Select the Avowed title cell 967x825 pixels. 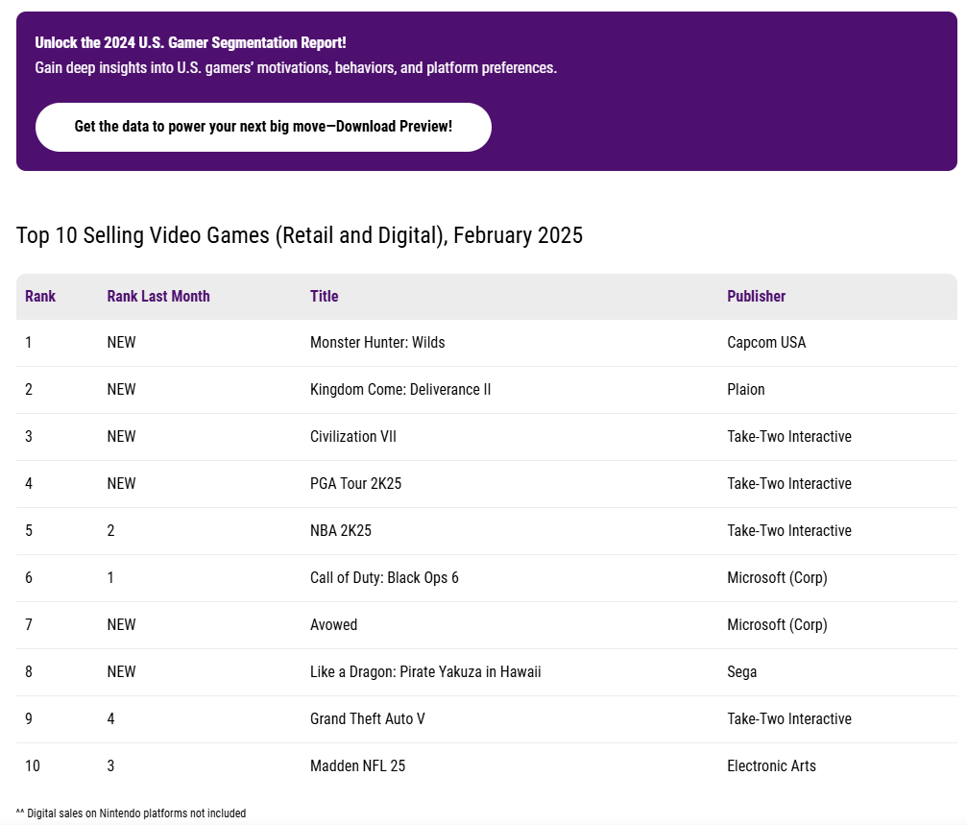coord(334,624)
